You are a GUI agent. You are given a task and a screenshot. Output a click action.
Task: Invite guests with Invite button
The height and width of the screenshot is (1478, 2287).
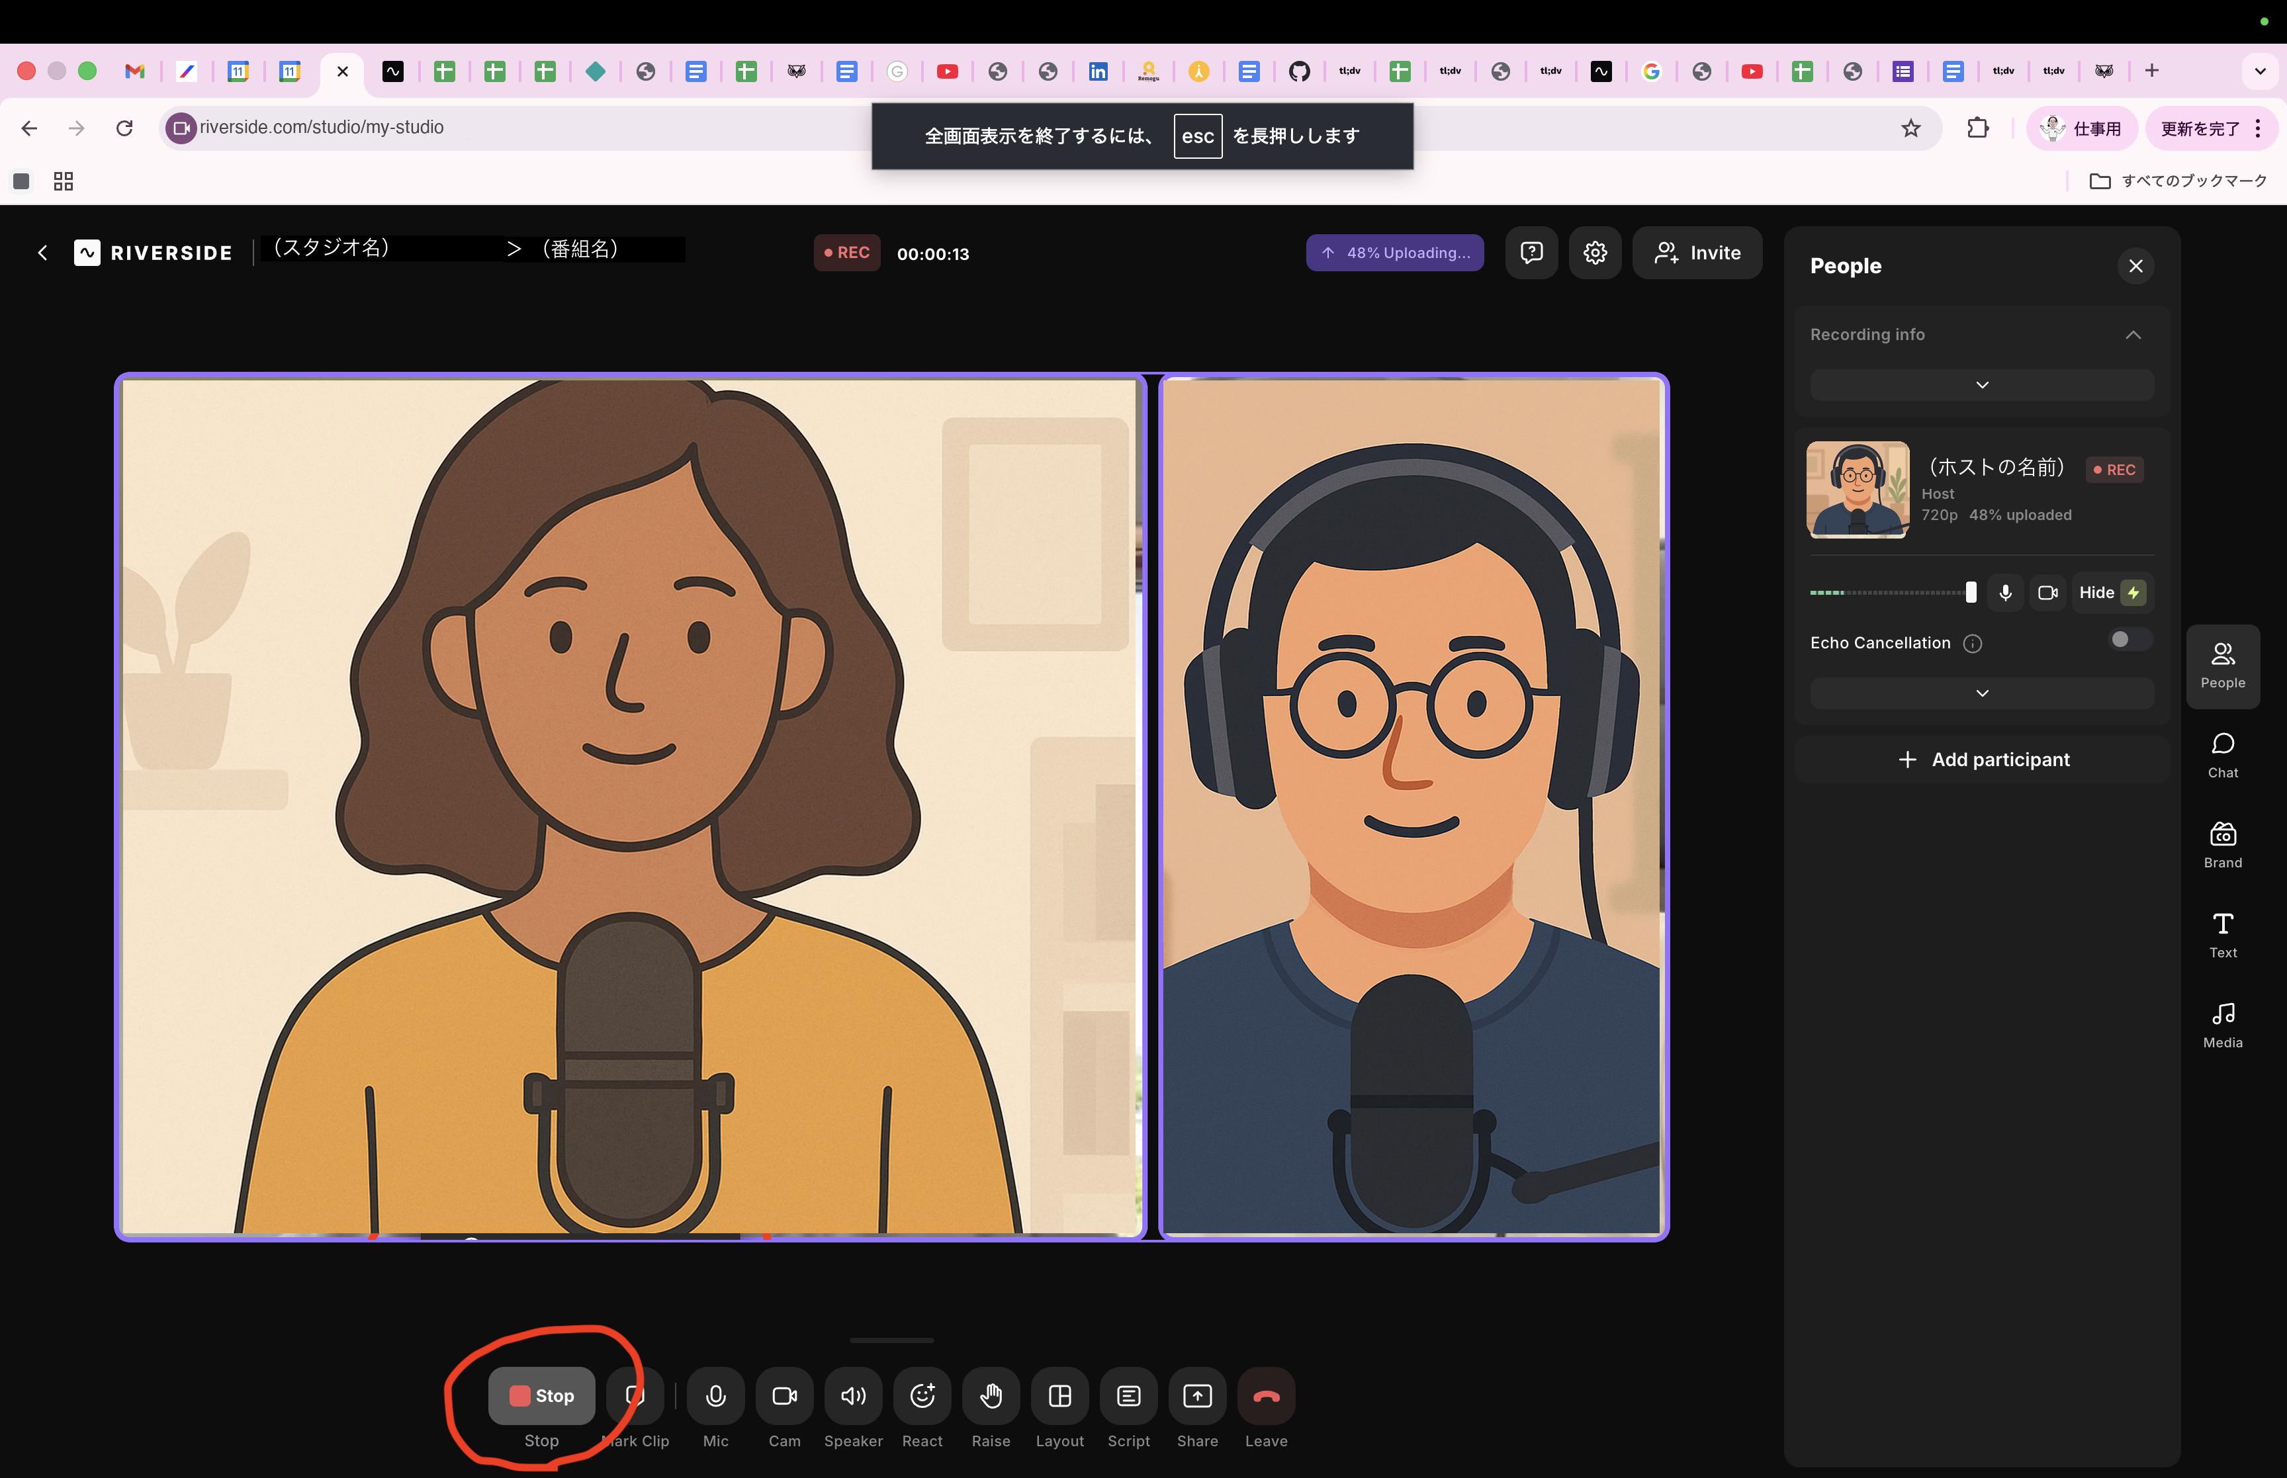point(1696,253)
